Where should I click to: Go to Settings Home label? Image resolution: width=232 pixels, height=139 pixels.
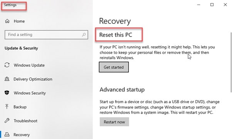click(x=19, y=21)
